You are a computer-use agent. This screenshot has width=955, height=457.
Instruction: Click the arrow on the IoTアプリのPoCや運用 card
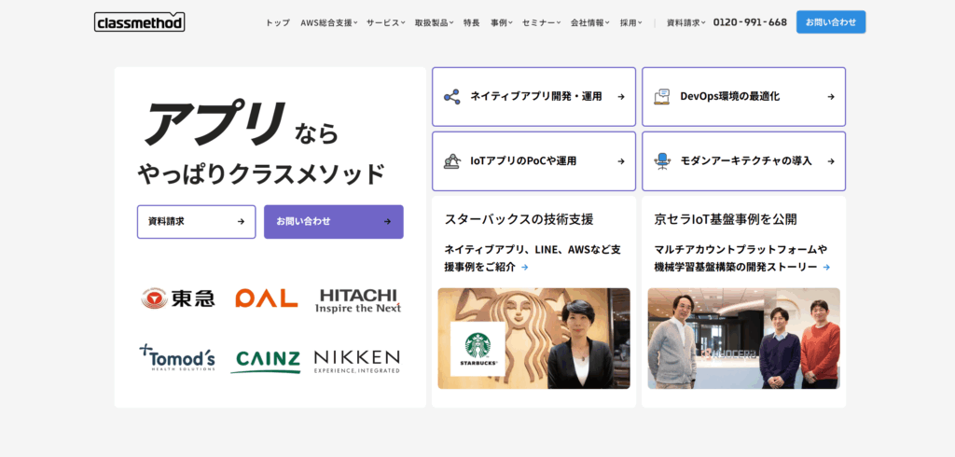(620, 161)
